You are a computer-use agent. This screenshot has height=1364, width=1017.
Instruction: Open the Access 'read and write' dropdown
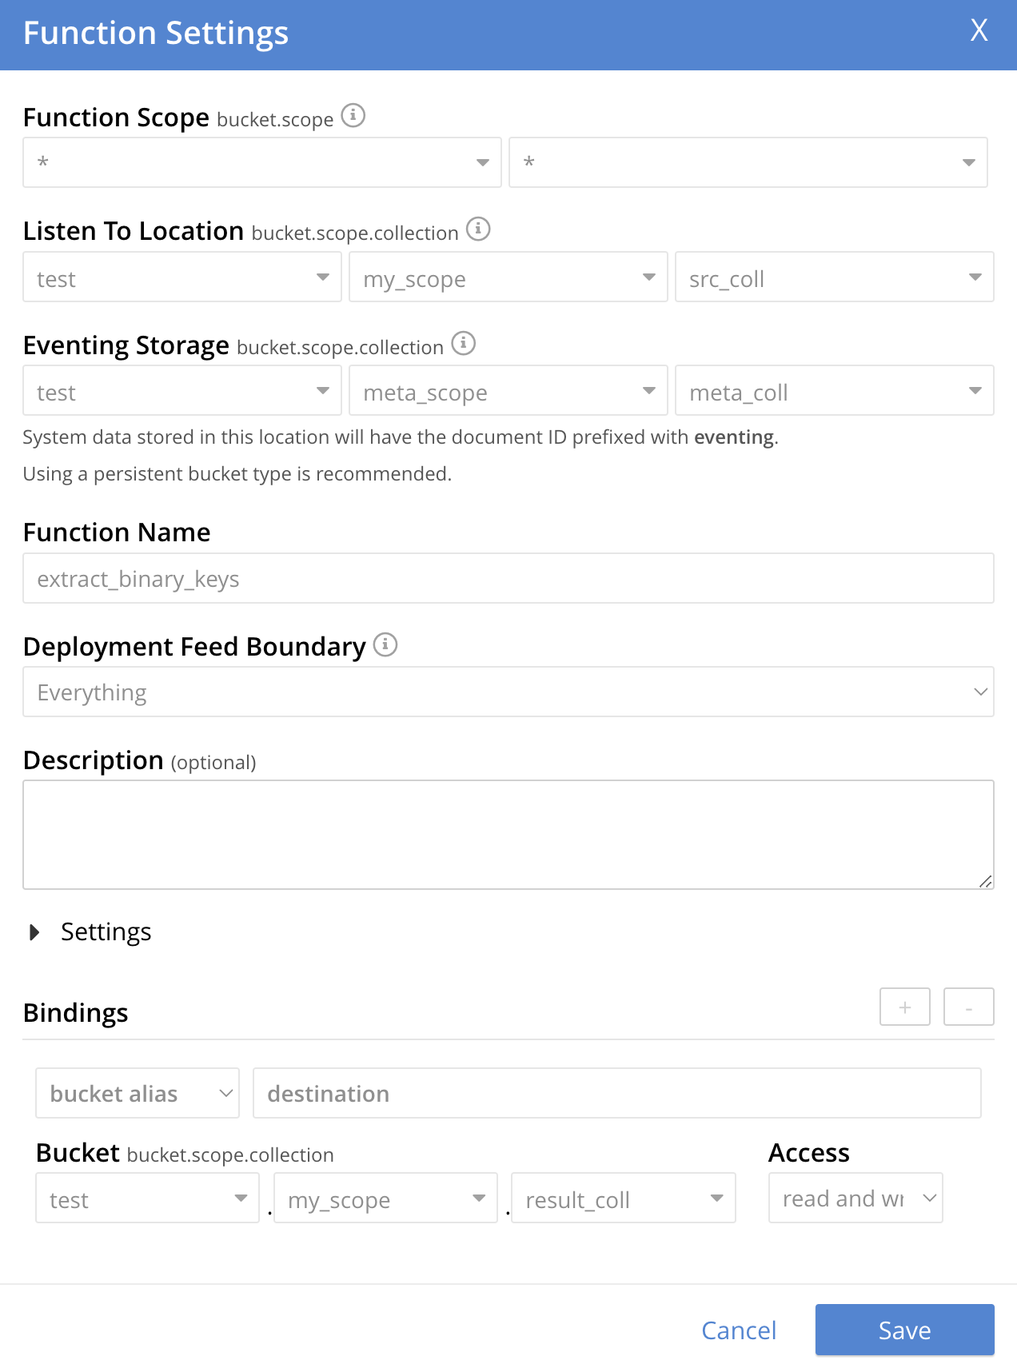pos(855,1198)
